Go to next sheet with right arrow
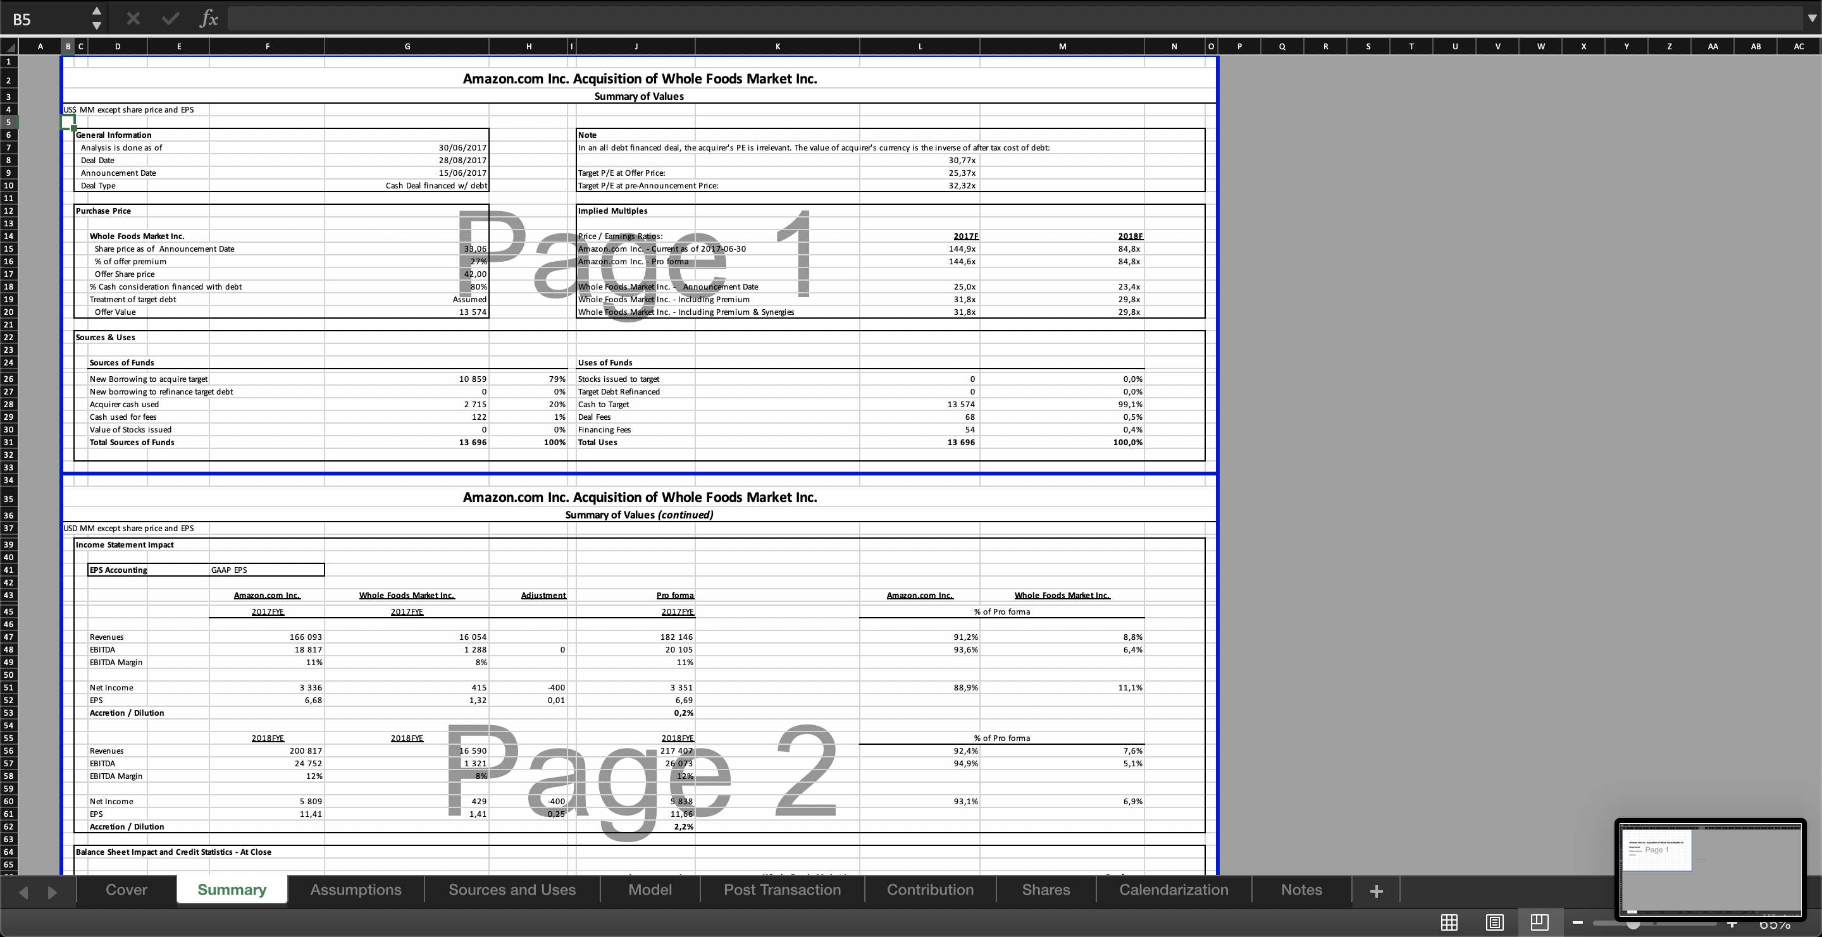 (52, 891)
